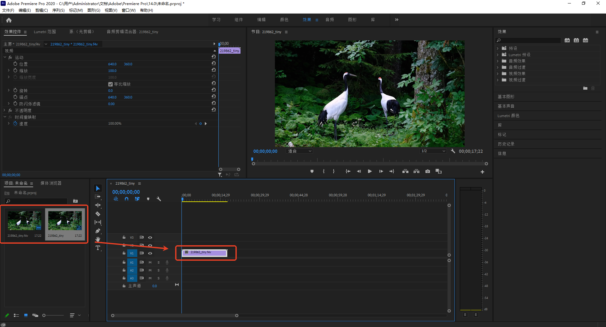The width and height of the screenshot is (606, 327).
Task: Hide the V1 track output
Action: tap(150, 253)
